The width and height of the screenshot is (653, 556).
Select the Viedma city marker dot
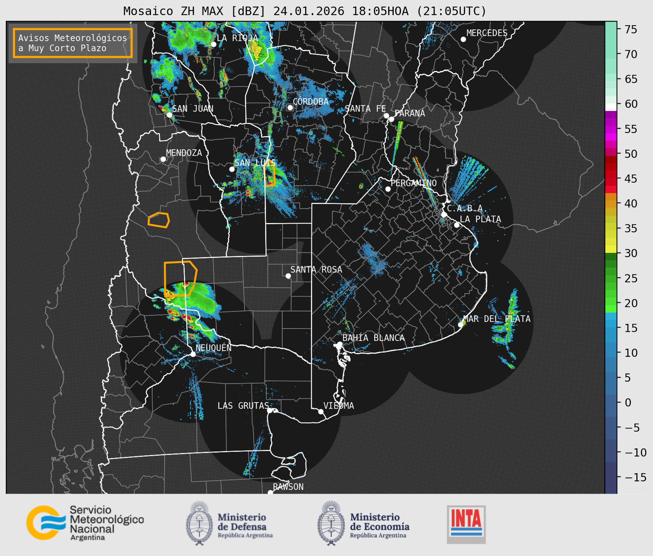coord(321,411)
